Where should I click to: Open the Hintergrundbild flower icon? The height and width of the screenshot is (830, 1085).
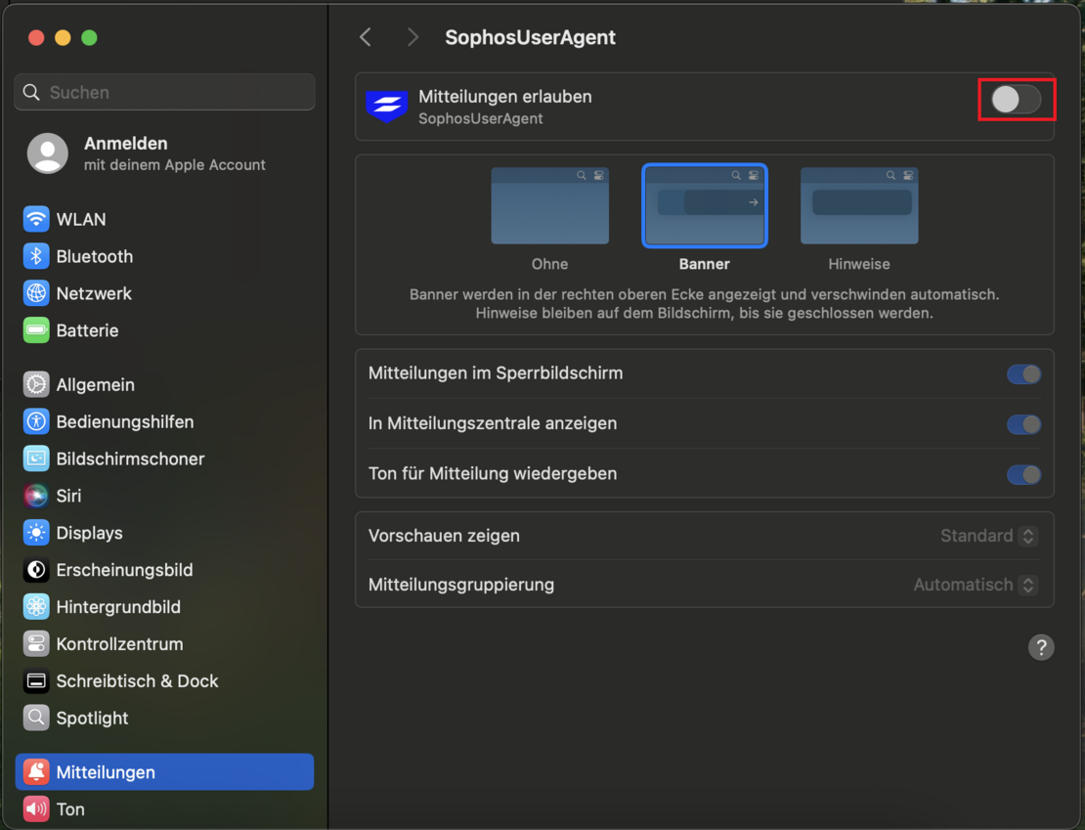36,607
